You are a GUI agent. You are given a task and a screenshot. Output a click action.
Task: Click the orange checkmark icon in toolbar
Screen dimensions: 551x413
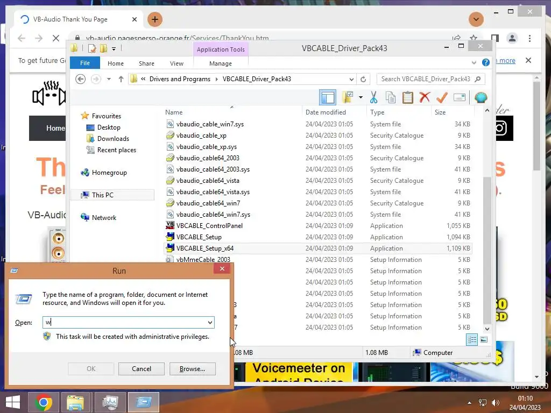point(442,97)
